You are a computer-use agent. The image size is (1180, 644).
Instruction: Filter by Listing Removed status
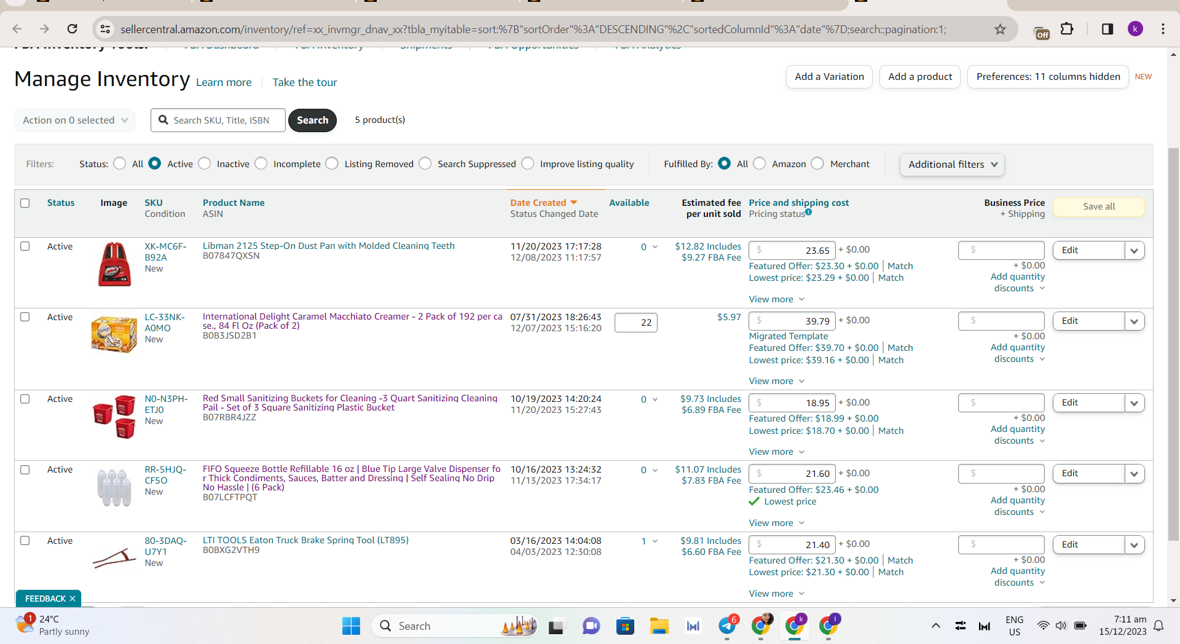point(332,163)
